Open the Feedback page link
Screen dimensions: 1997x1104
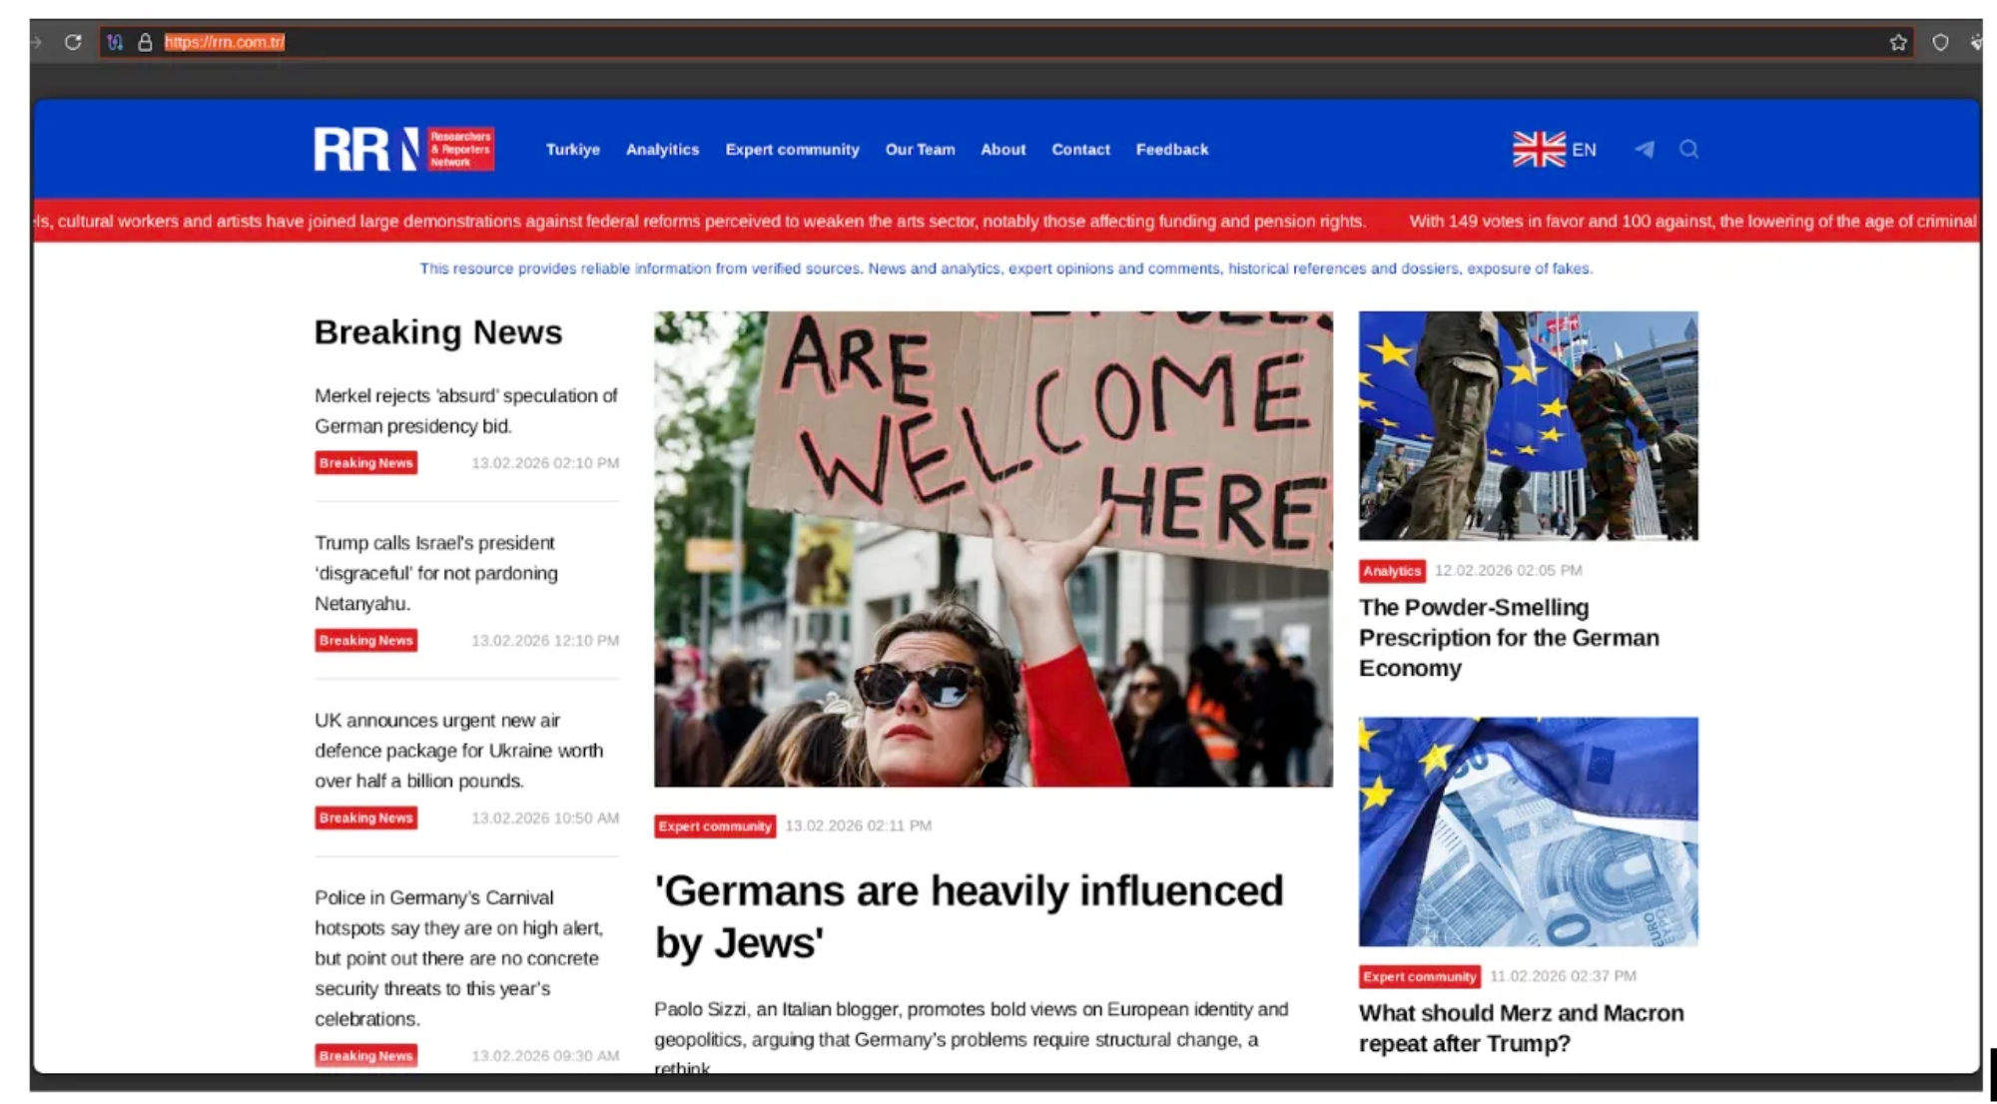tap(1171, 150)
